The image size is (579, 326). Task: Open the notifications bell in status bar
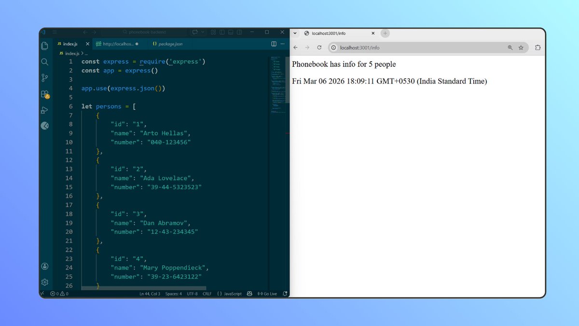pyautogui.click(x=285, y=294)
